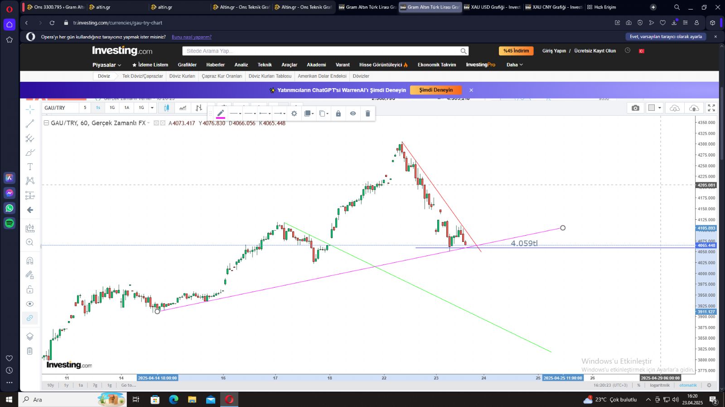Enter fullscreen chart mode
The height and width of the screenshot is (407, 725).
(711, 108)
